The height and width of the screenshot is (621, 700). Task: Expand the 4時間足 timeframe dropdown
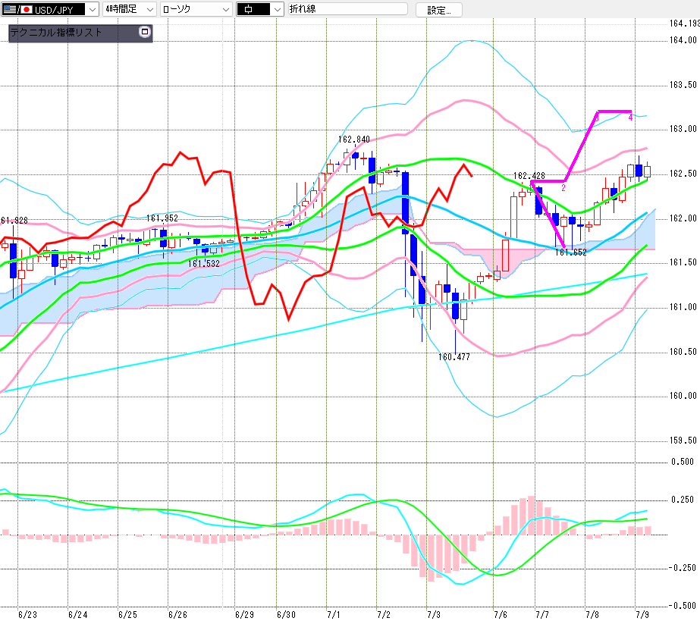[x=150, y=9]
